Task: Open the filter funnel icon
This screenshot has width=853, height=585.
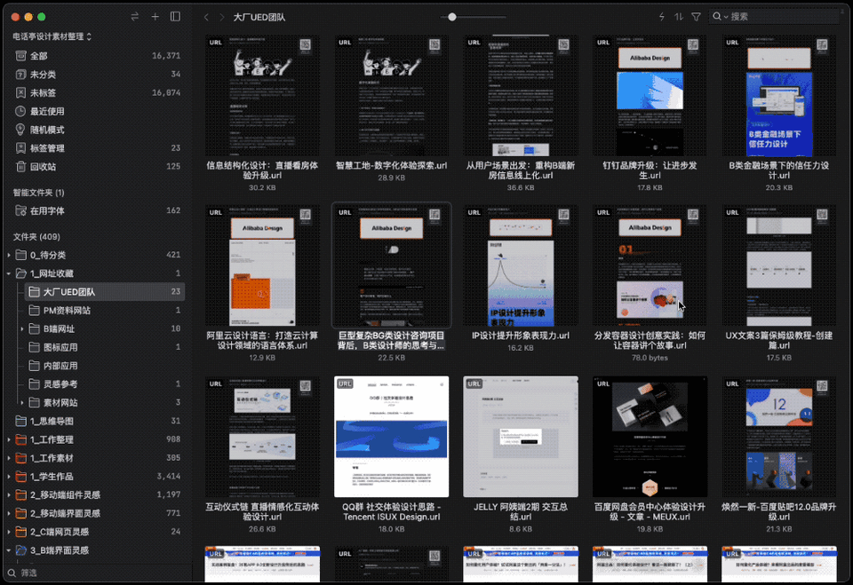Action: pos(696,17)
